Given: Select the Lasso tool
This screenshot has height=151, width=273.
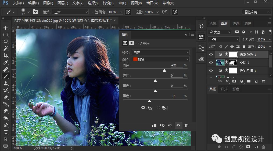Looking at the screenshot, I should point(6,41).
